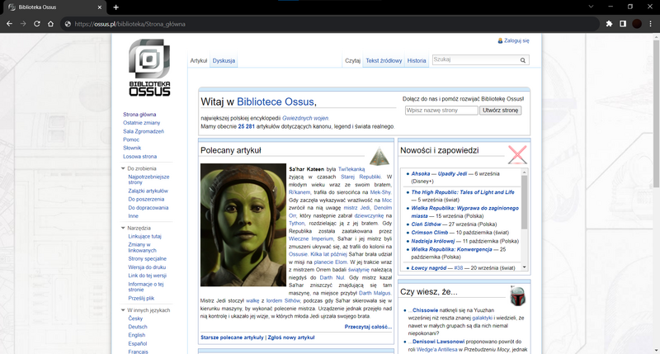The height and width of the screenshot is (354, 660).
Task: Click the Utwórz stronę button
Action: 501,111
